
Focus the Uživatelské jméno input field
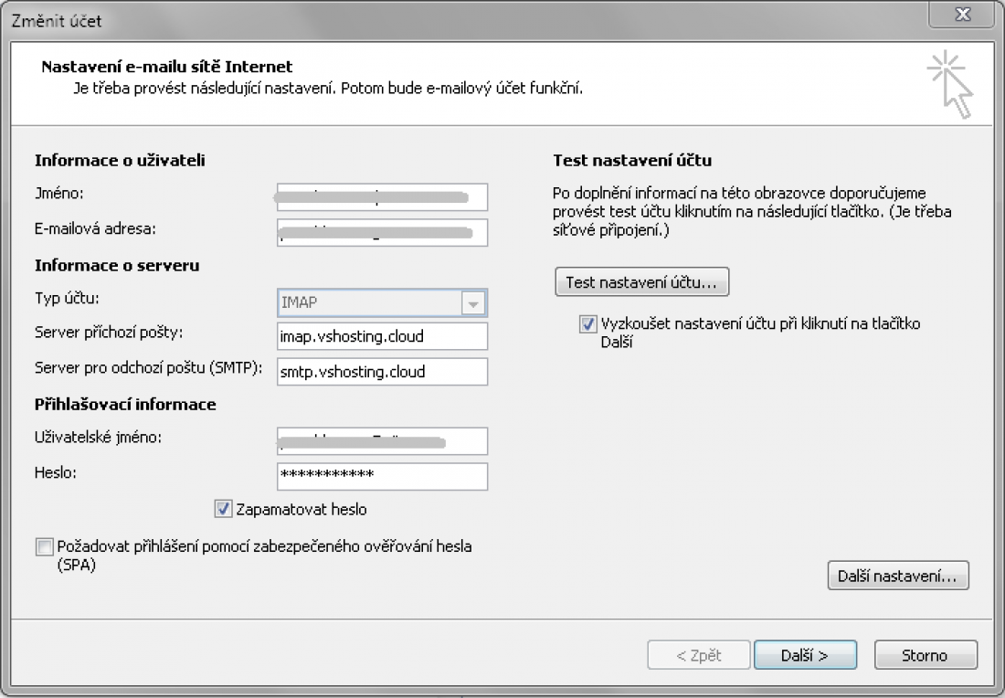pyautogui.click(x=382, y=441)
